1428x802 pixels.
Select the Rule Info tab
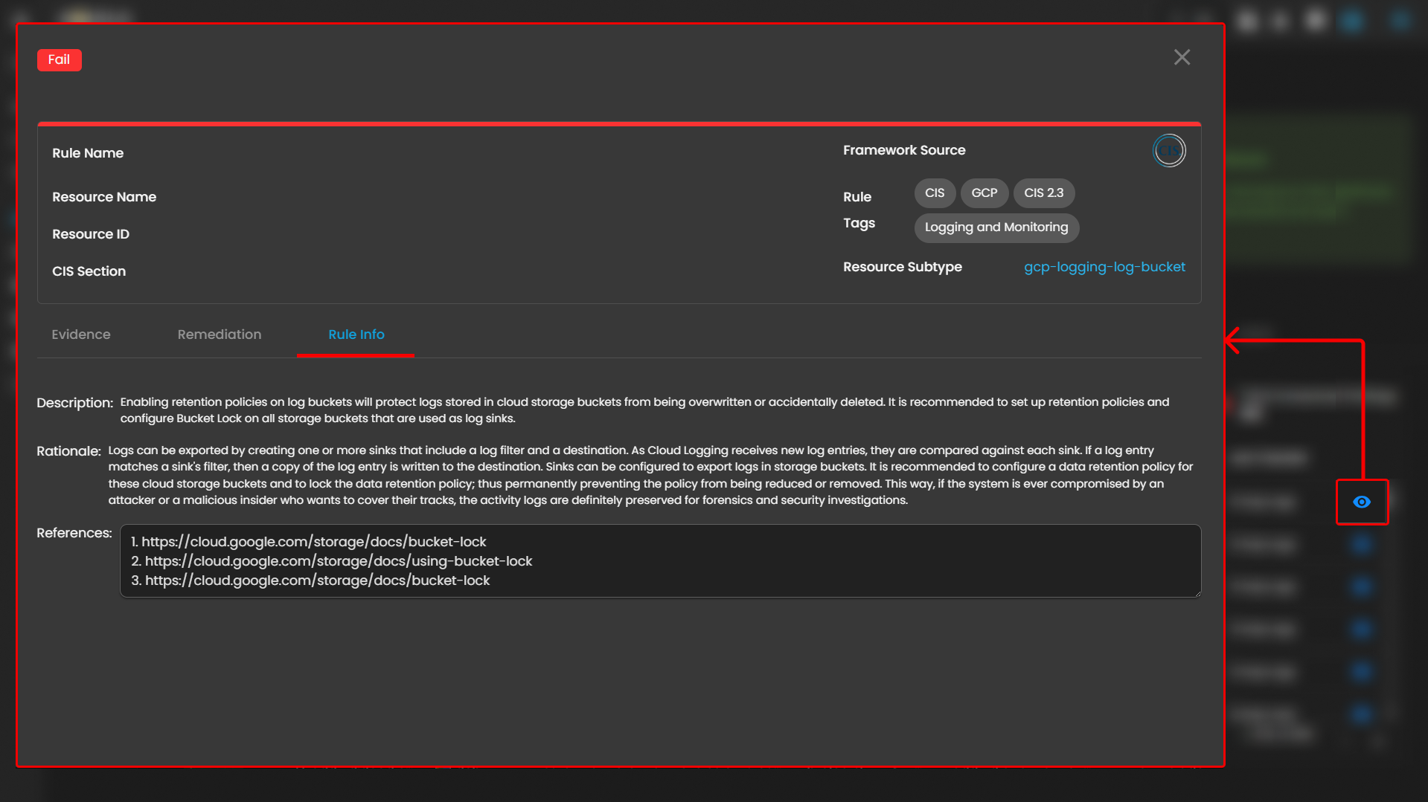[356, 334]
